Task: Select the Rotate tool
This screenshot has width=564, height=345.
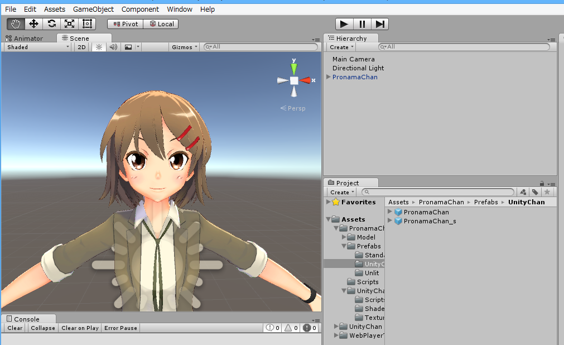Action: point(51,24)
